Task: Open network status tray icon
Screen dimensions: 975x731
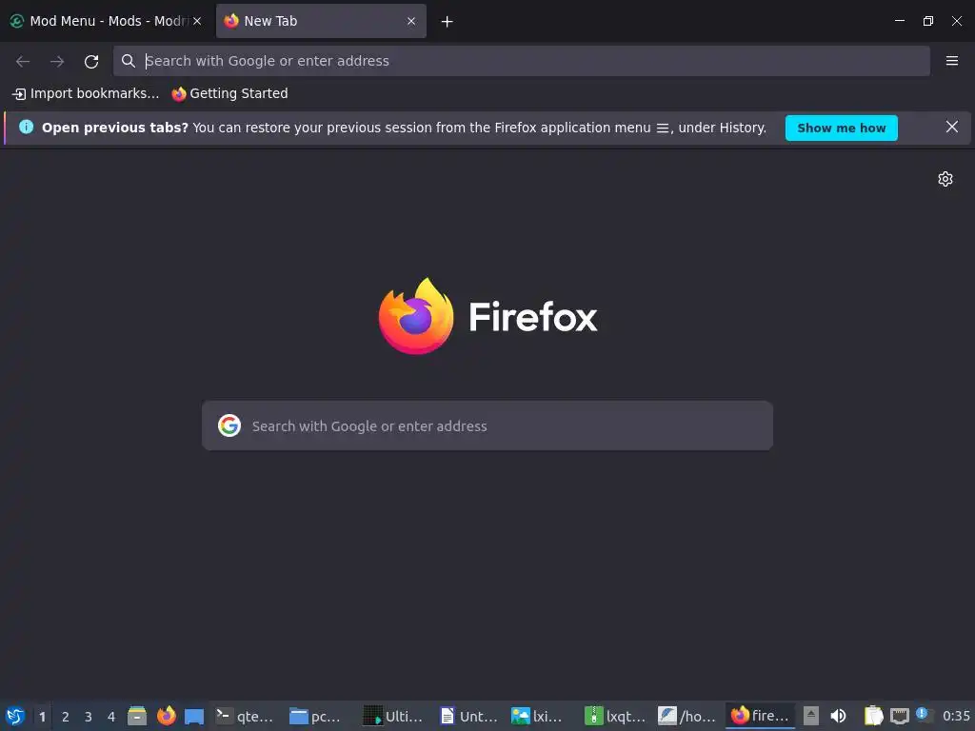Action: pos(899,716)
